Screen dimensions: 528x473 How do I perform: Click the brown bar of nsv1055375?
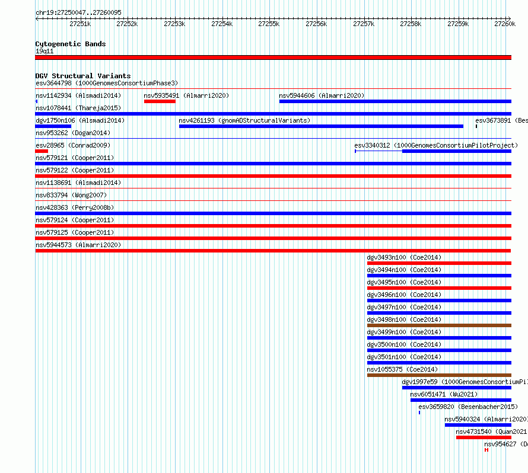439,375
